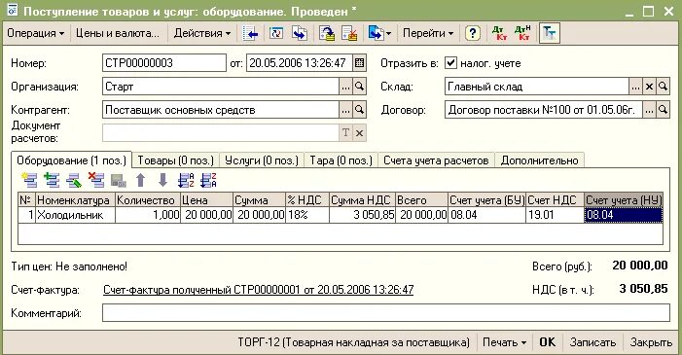Move table row up
Screen dimensions: 682x355
pos(140,180)
